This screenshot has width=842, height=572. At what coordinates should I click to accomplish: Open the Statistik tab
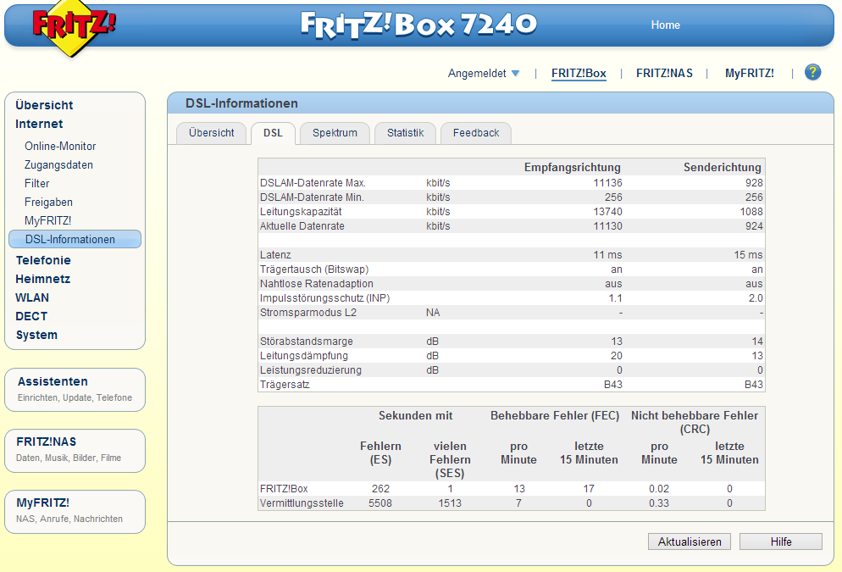click(406, 133)
